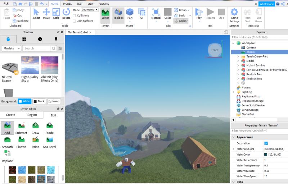Expand the Mutant Zombie tree node

pos(238,65)
